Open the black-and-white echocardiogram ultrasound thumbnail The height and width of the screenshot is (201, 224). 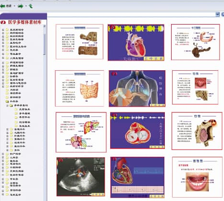[81, 176]
